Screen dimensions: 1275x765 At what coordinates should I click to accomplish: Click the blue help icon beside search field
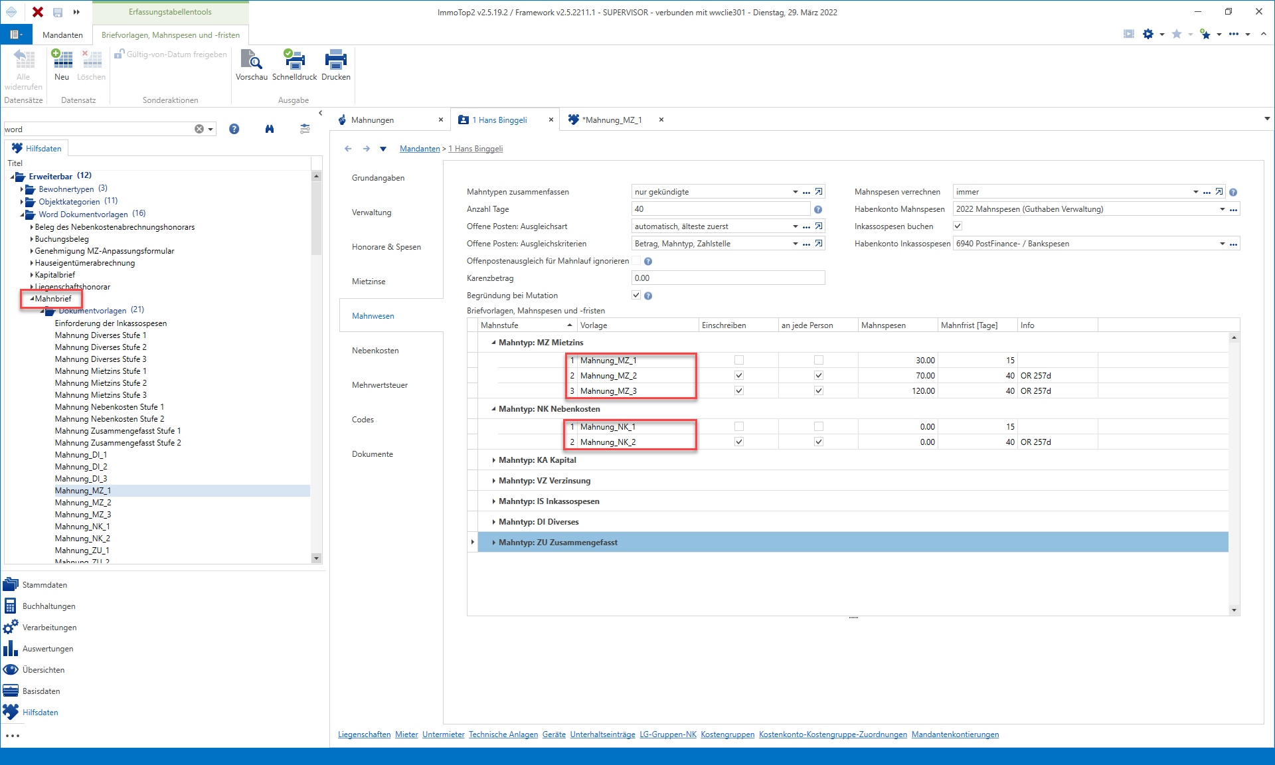[234, 129]
